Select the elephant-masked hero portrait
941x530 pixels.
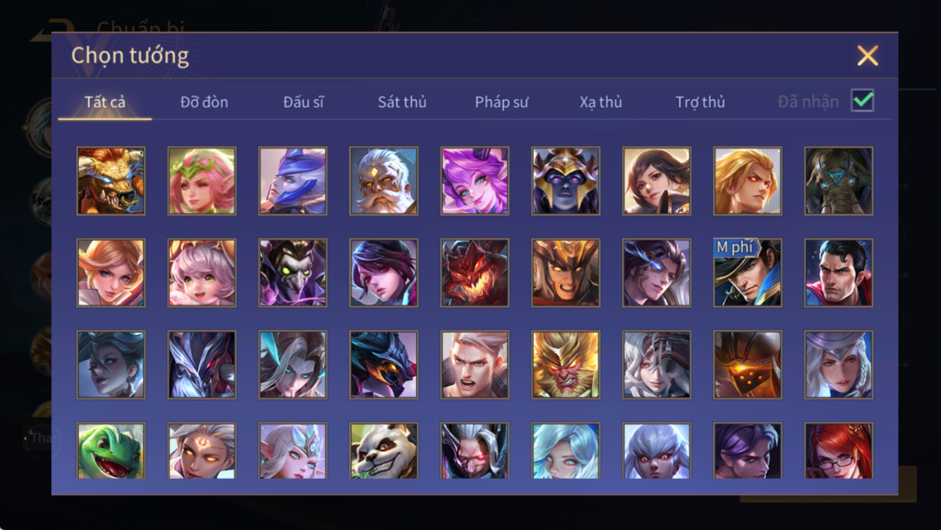click(838, 181)
